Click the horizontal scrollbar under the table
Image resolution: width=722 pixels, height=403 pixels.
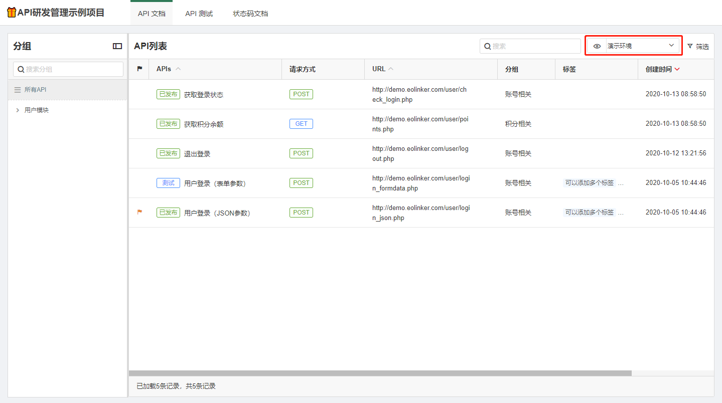380,373
